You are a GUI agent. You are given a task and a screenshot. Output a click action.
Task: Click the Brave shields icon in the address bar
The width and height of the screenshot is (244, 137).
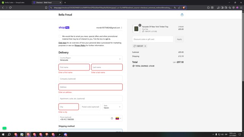click(184, 8)
